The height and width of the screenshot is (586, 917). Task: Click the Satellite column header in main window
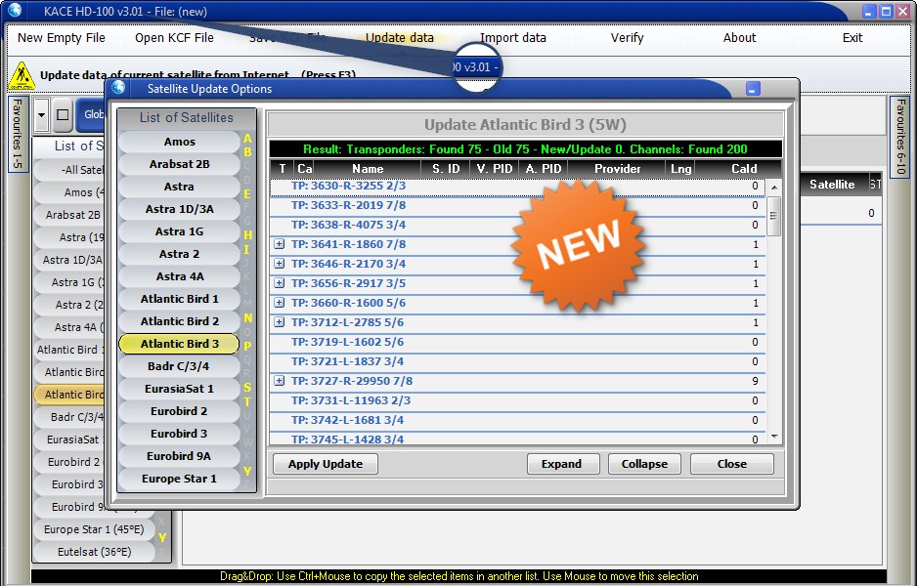(832, 185)
